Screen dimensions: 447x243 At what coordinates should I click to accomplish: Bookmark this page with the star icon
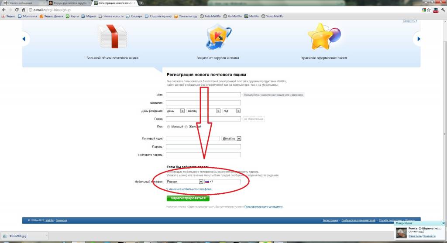coord(429,10)
